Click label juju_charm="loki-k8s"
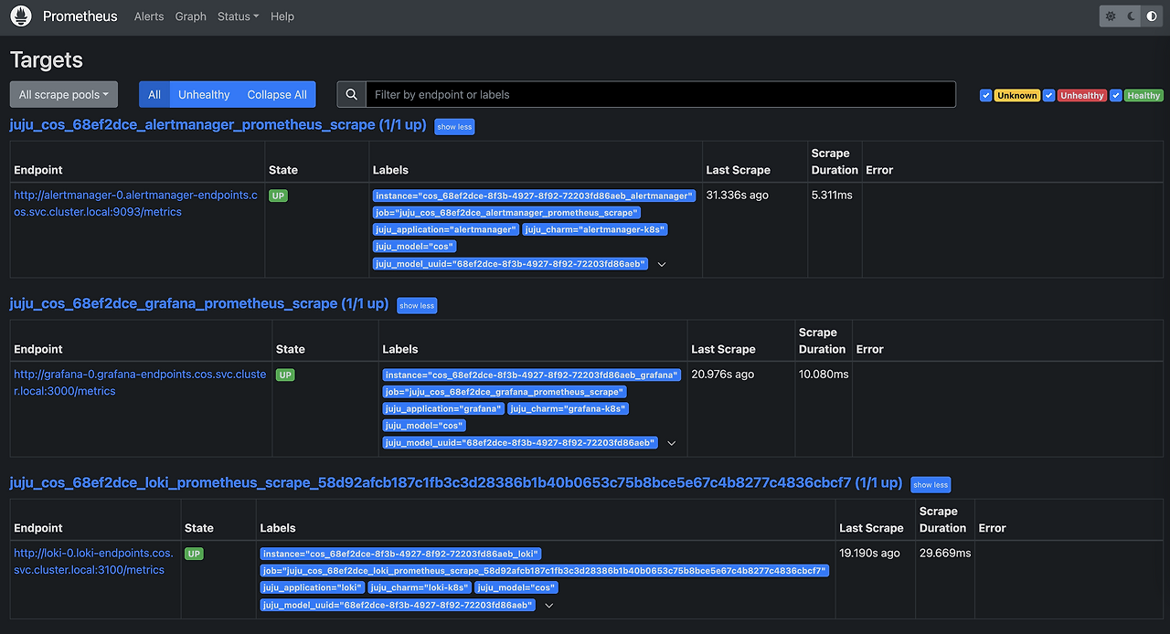This screenshot has width=1170, height=634. (420, 588)
